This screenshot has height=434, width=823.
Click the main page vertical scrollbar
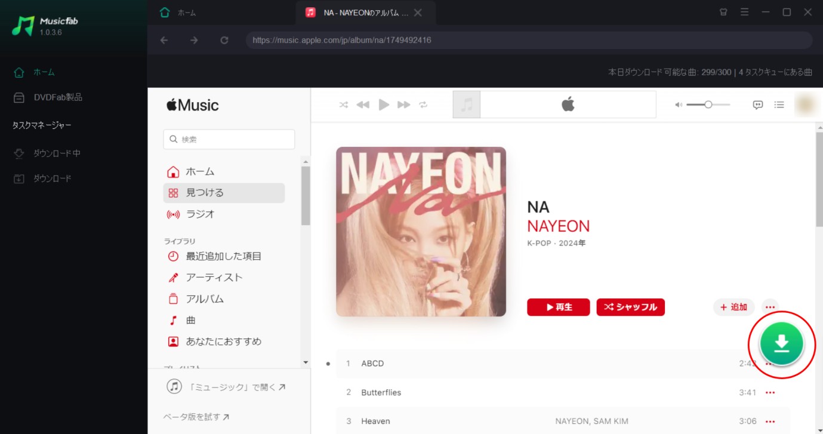819,179
